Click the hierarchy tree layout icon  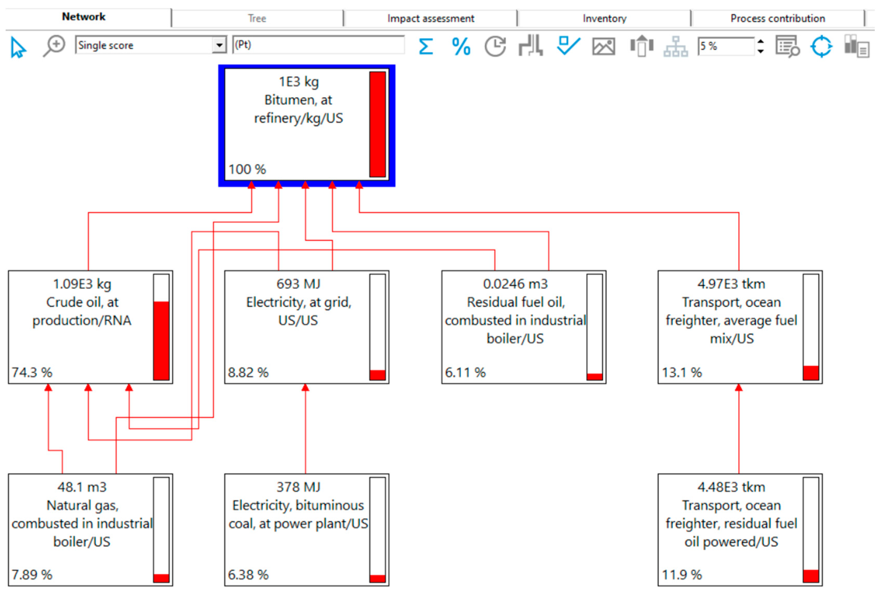click(x=675, y=47)
